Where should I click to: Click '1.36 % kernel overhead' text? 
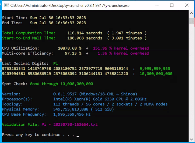[x=123, y=53]
